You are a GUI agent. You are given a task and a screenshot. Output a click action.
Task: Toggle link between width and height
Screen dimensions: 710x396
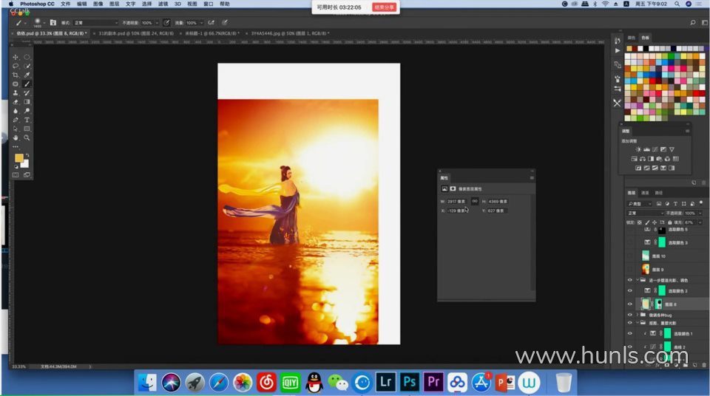tap(475, 201)
